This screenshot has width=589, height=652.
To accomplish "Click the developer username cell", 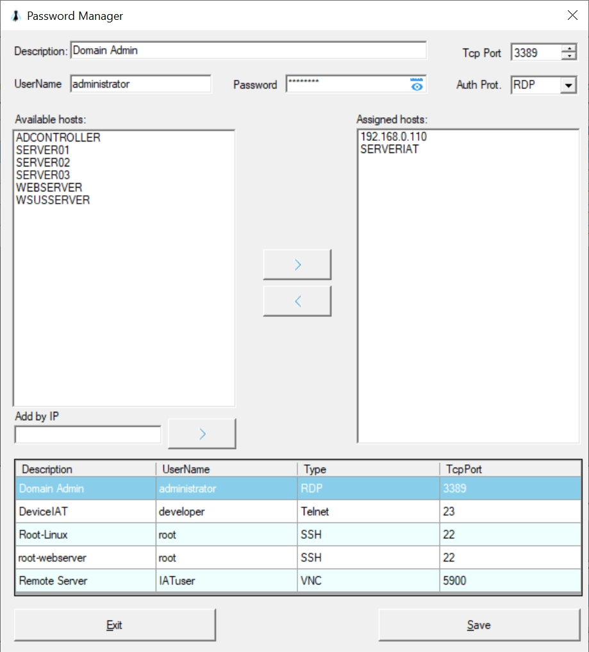I will coord(227,512).
